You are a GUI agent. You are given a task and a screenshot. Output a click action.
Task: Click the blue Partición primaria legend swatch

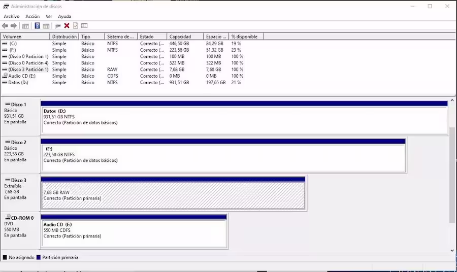click(38, 257)
